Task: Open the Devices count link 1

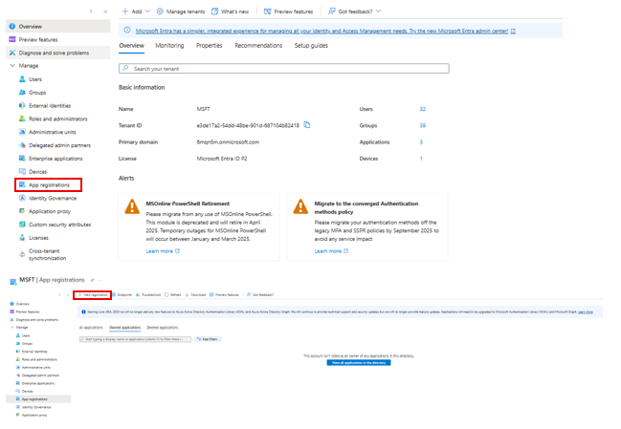Action: point(421,159)
